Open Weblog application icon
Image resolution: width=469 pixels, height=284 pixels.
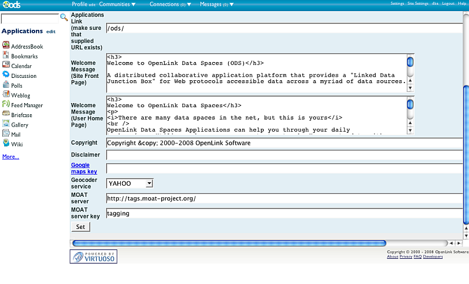6,94
